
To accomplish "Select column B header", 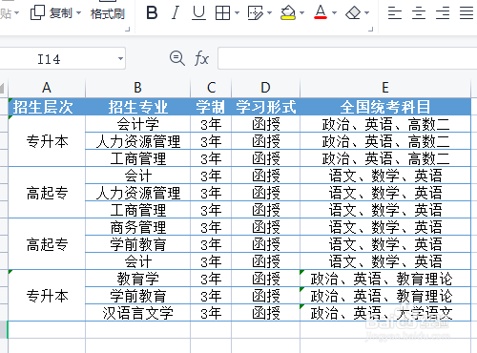I will tap(137, 88).
